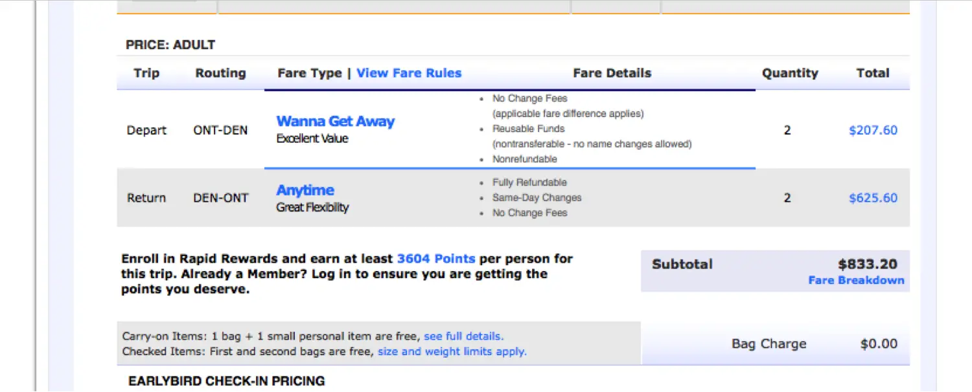972x392 pixels.
Task: Click the Routing column header
Action: click(220, 73)
